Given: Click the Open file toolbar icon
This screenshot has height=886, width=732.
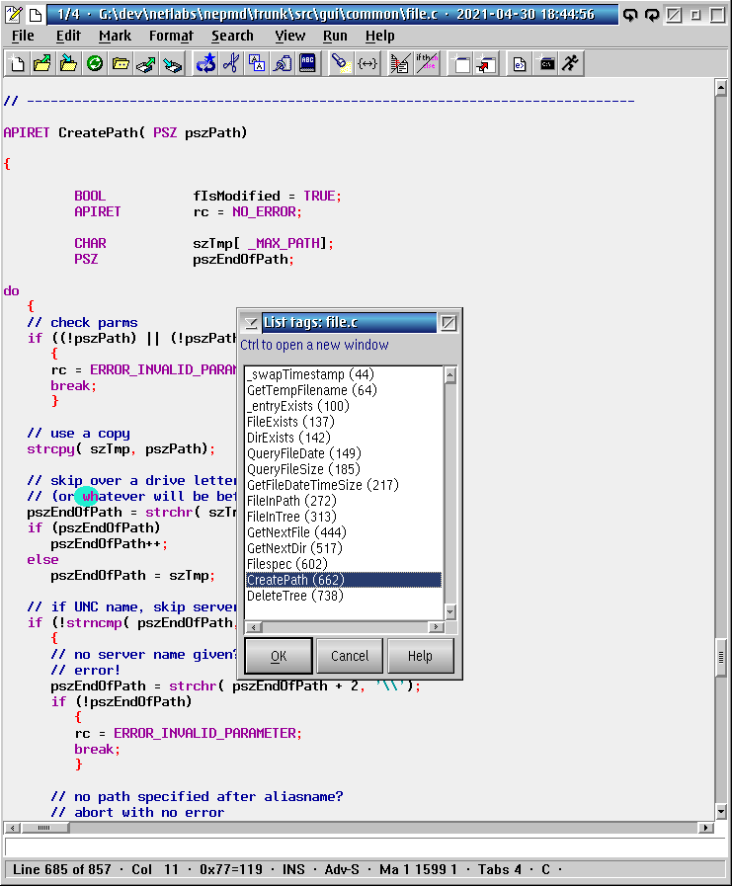Looking at the screenshot, I should pos(42,63).
